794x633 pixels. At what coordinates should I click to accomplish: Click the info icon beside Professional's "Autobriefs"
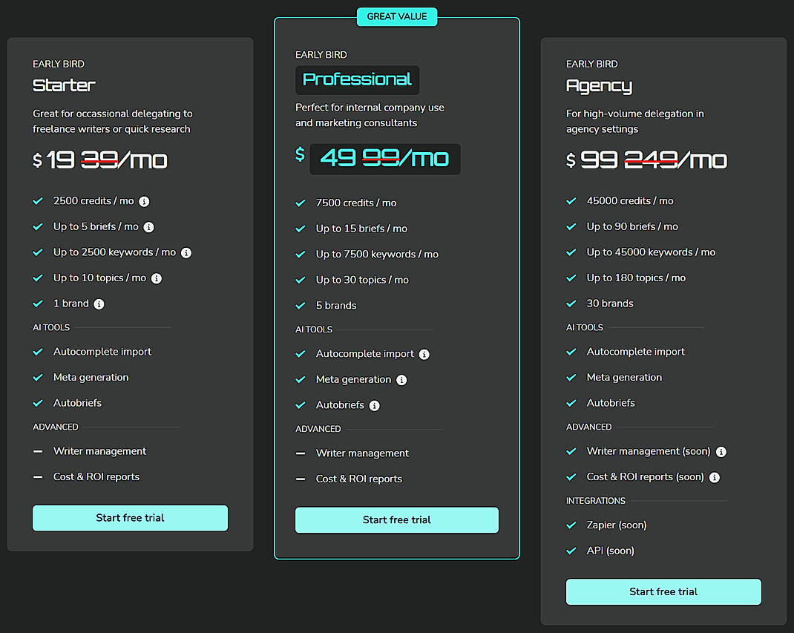point(375,405)
